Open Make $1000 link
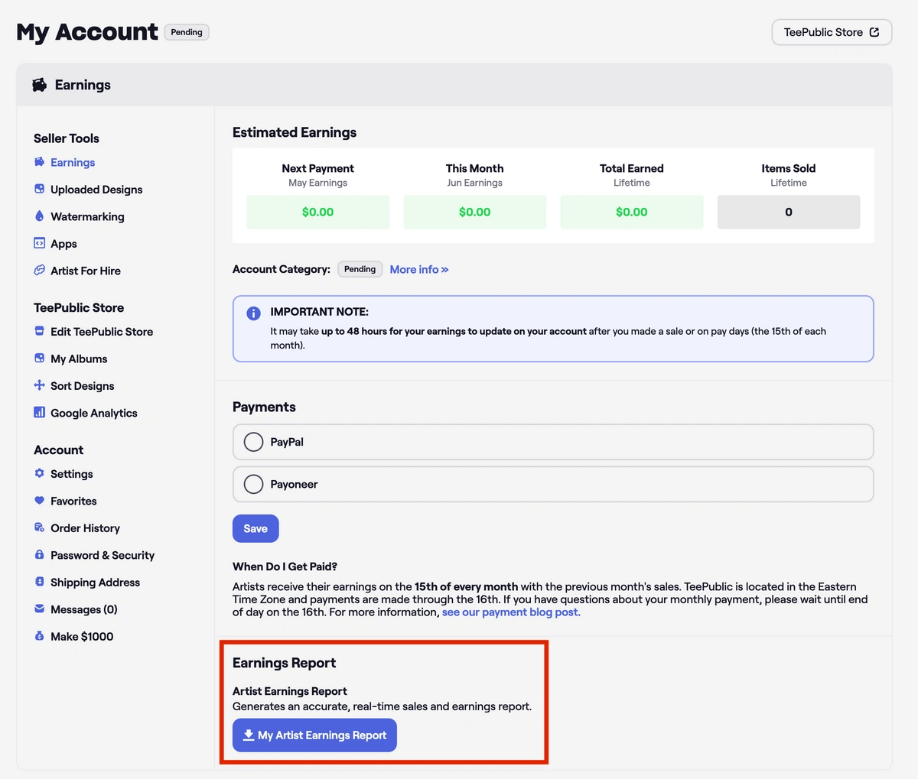The width and height of the screenshot is (918, 779). (x=82, y=637)
